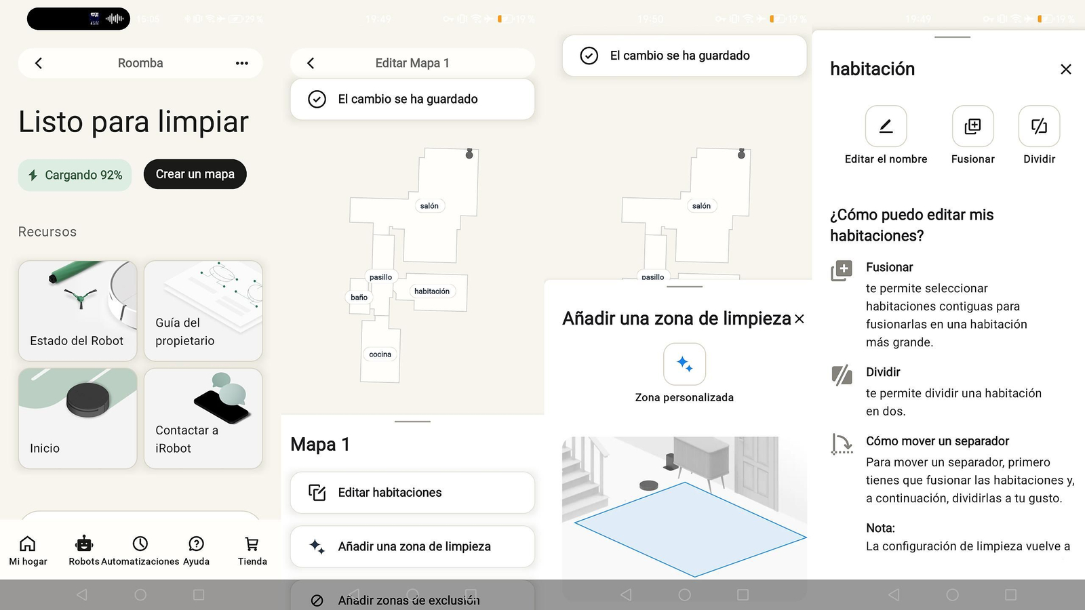The image size is (1085, 610).
Task: Switch to Ayuda tab
Action: coord(197,550)
